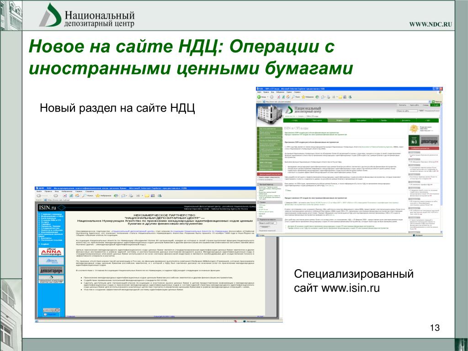Open 'ISIN и CFI коды' item in NDC sidebar
Viewport: 468px width, 351px height.
click(x=270, y=163)
